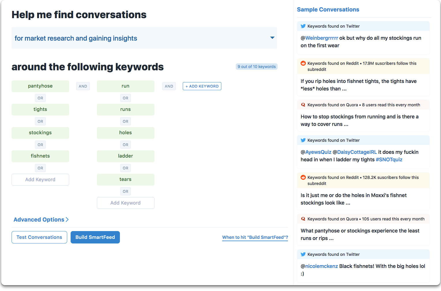Screen dimensions: 441x291
Task: Open the #SNOTquiz hashtag link
Action: 389,160
